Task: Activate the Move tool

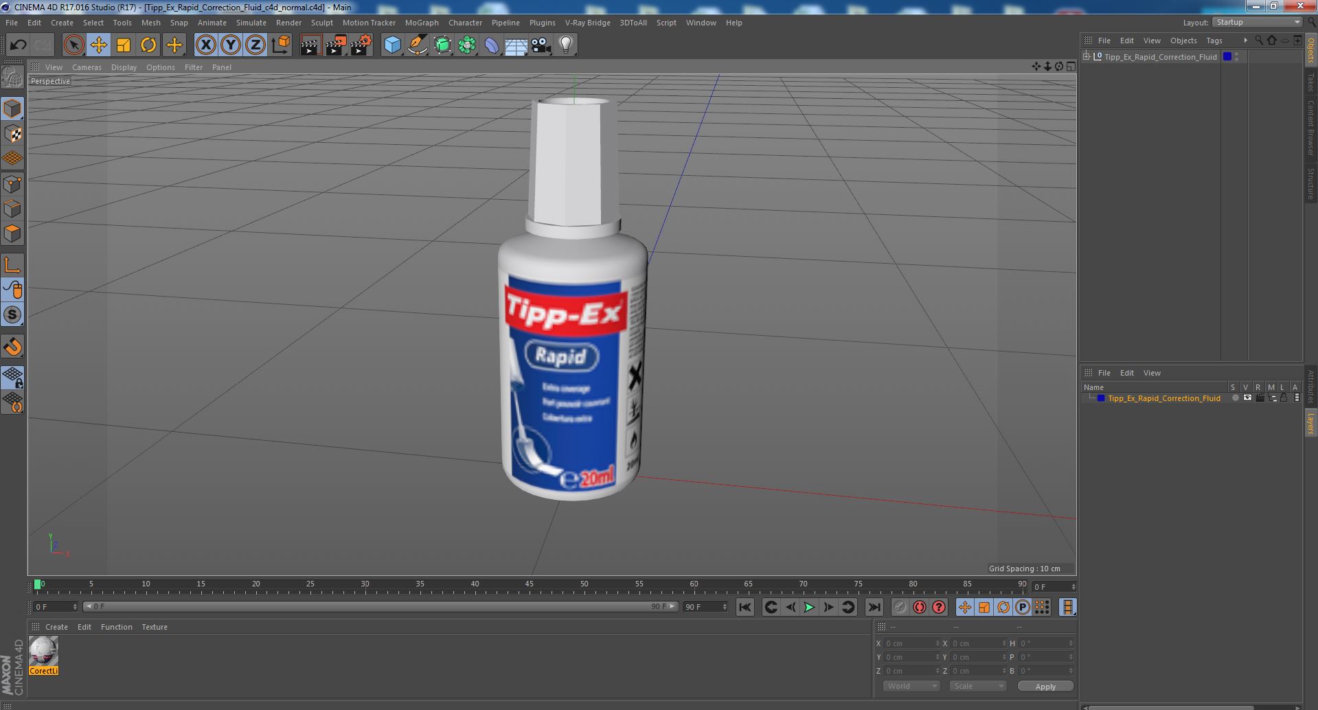Action: [x=98, y=45]
